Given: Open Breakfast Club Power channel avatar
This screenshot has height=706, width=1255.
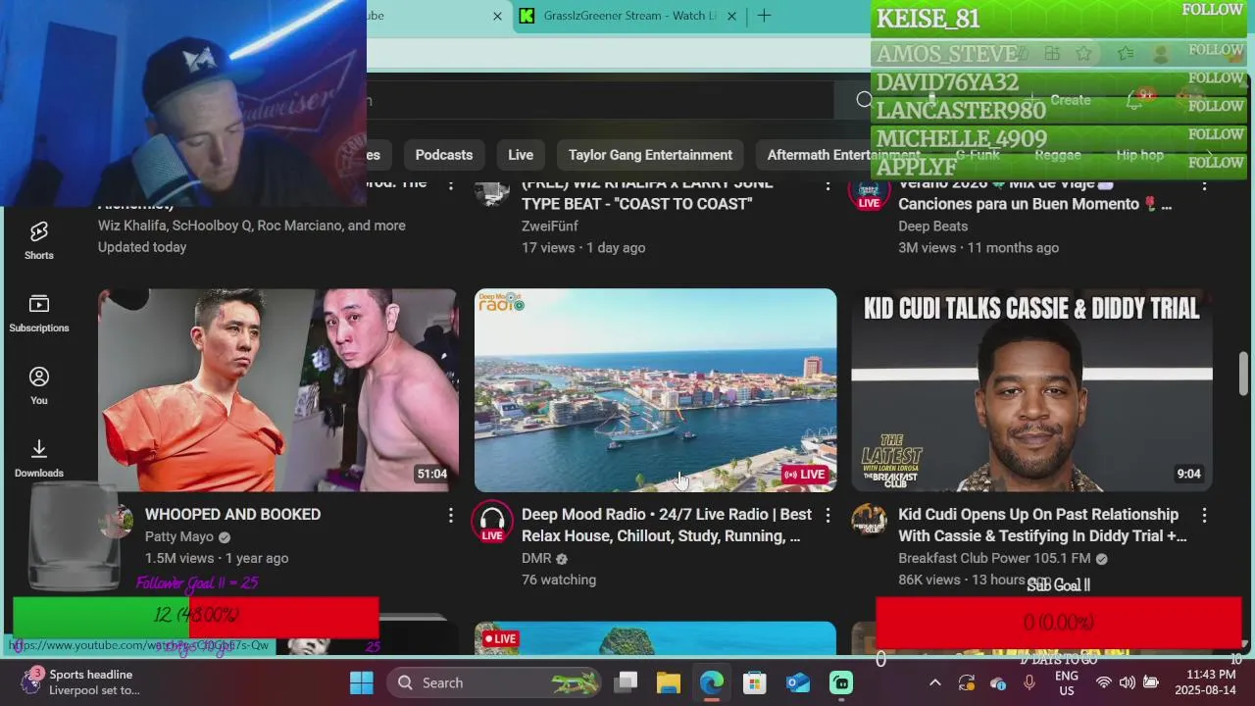Looking at the screenshot, I should pos(869,521).
